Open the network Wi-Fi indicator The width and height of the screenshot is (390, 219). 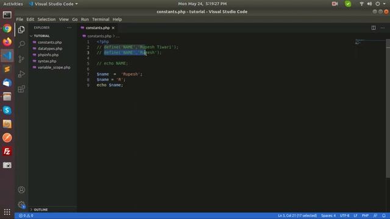pyautogui.click(x=361, y=4)
